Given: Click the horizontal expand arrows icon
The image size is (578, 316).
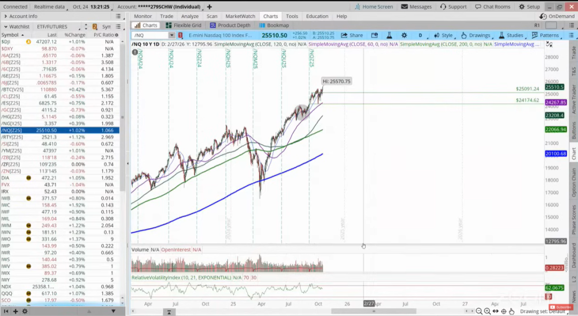Looking at the screenshot, I should [x=496, y=311].
